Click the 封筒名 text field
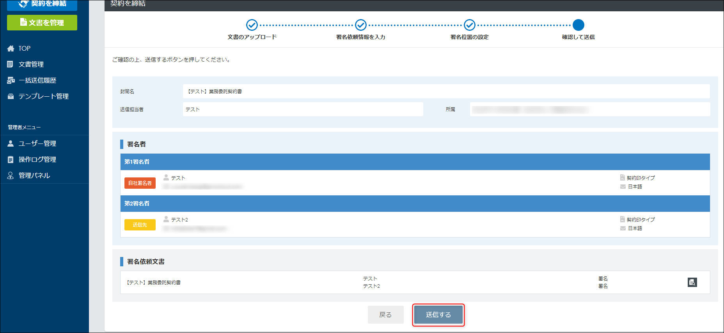The image size is (724, 333). point(446,91)
